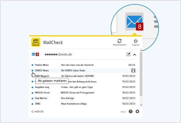Open email ending 'den Anhang nicht lesen'
Viewport: 181px width, 123px height.
click(x=83, y=81)
